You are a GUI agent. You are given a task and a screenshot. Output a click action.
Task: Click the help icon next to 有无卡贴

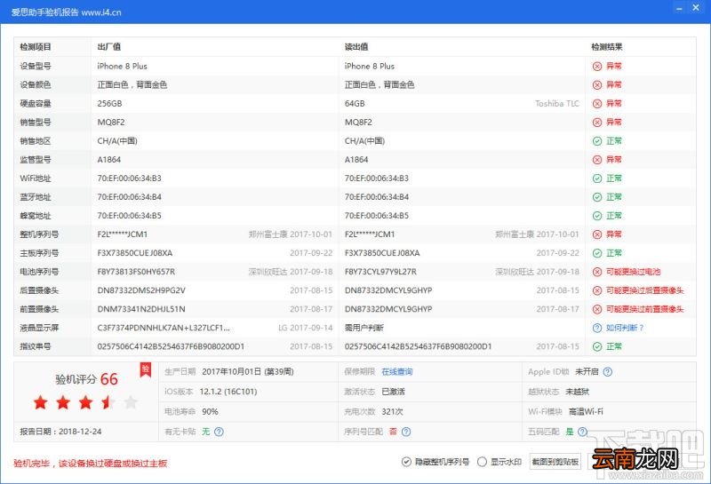point(219,432)
